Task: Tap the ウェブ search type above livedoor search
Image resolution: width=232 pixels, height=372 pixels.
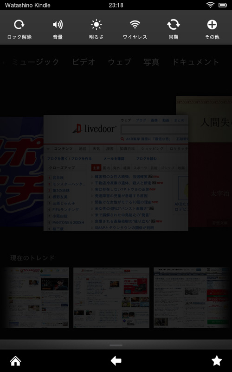Action: pyautogui.click(x=126, y=120)
